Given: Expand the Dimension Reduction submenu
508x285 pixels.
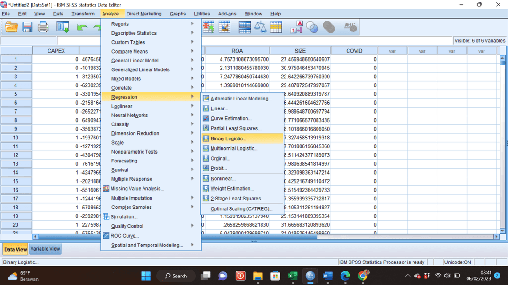Looking at the screenshot, I should tap(151, 133).
